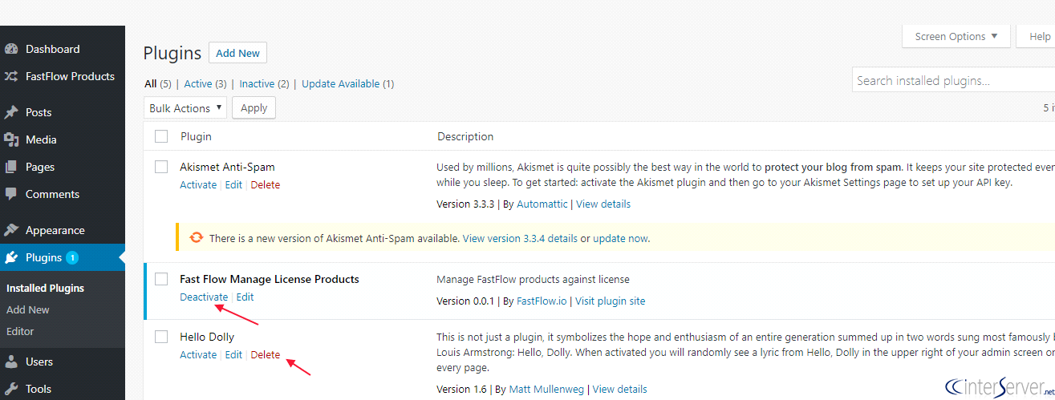Viewport: 1055px width, 400px height.
Task: Click the Akismet update now link
Action: (620, 238)
